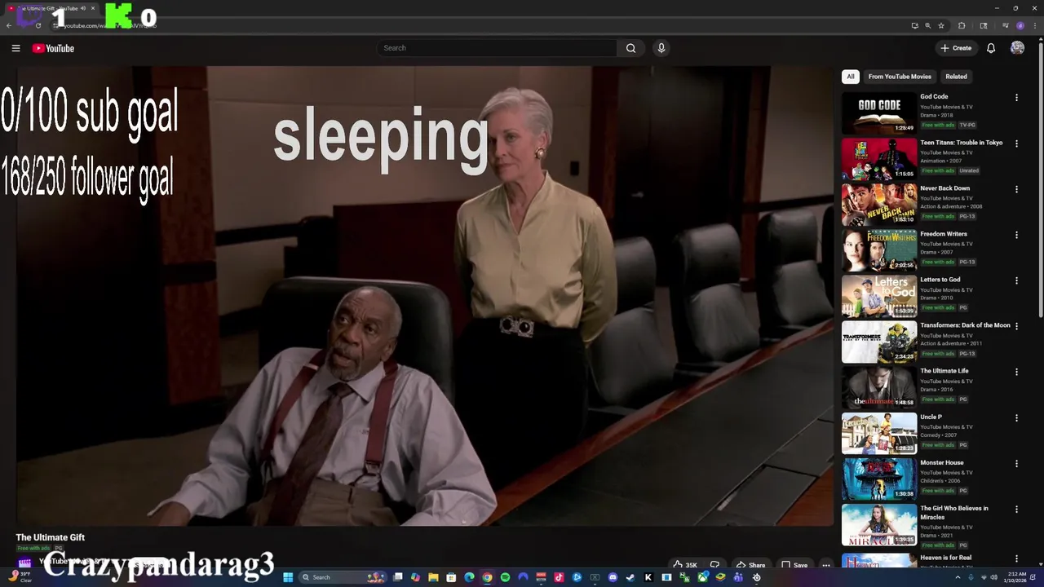Open more options for God Code
This screenshot has height=587, width=1044.
(x=1016, y=98)
